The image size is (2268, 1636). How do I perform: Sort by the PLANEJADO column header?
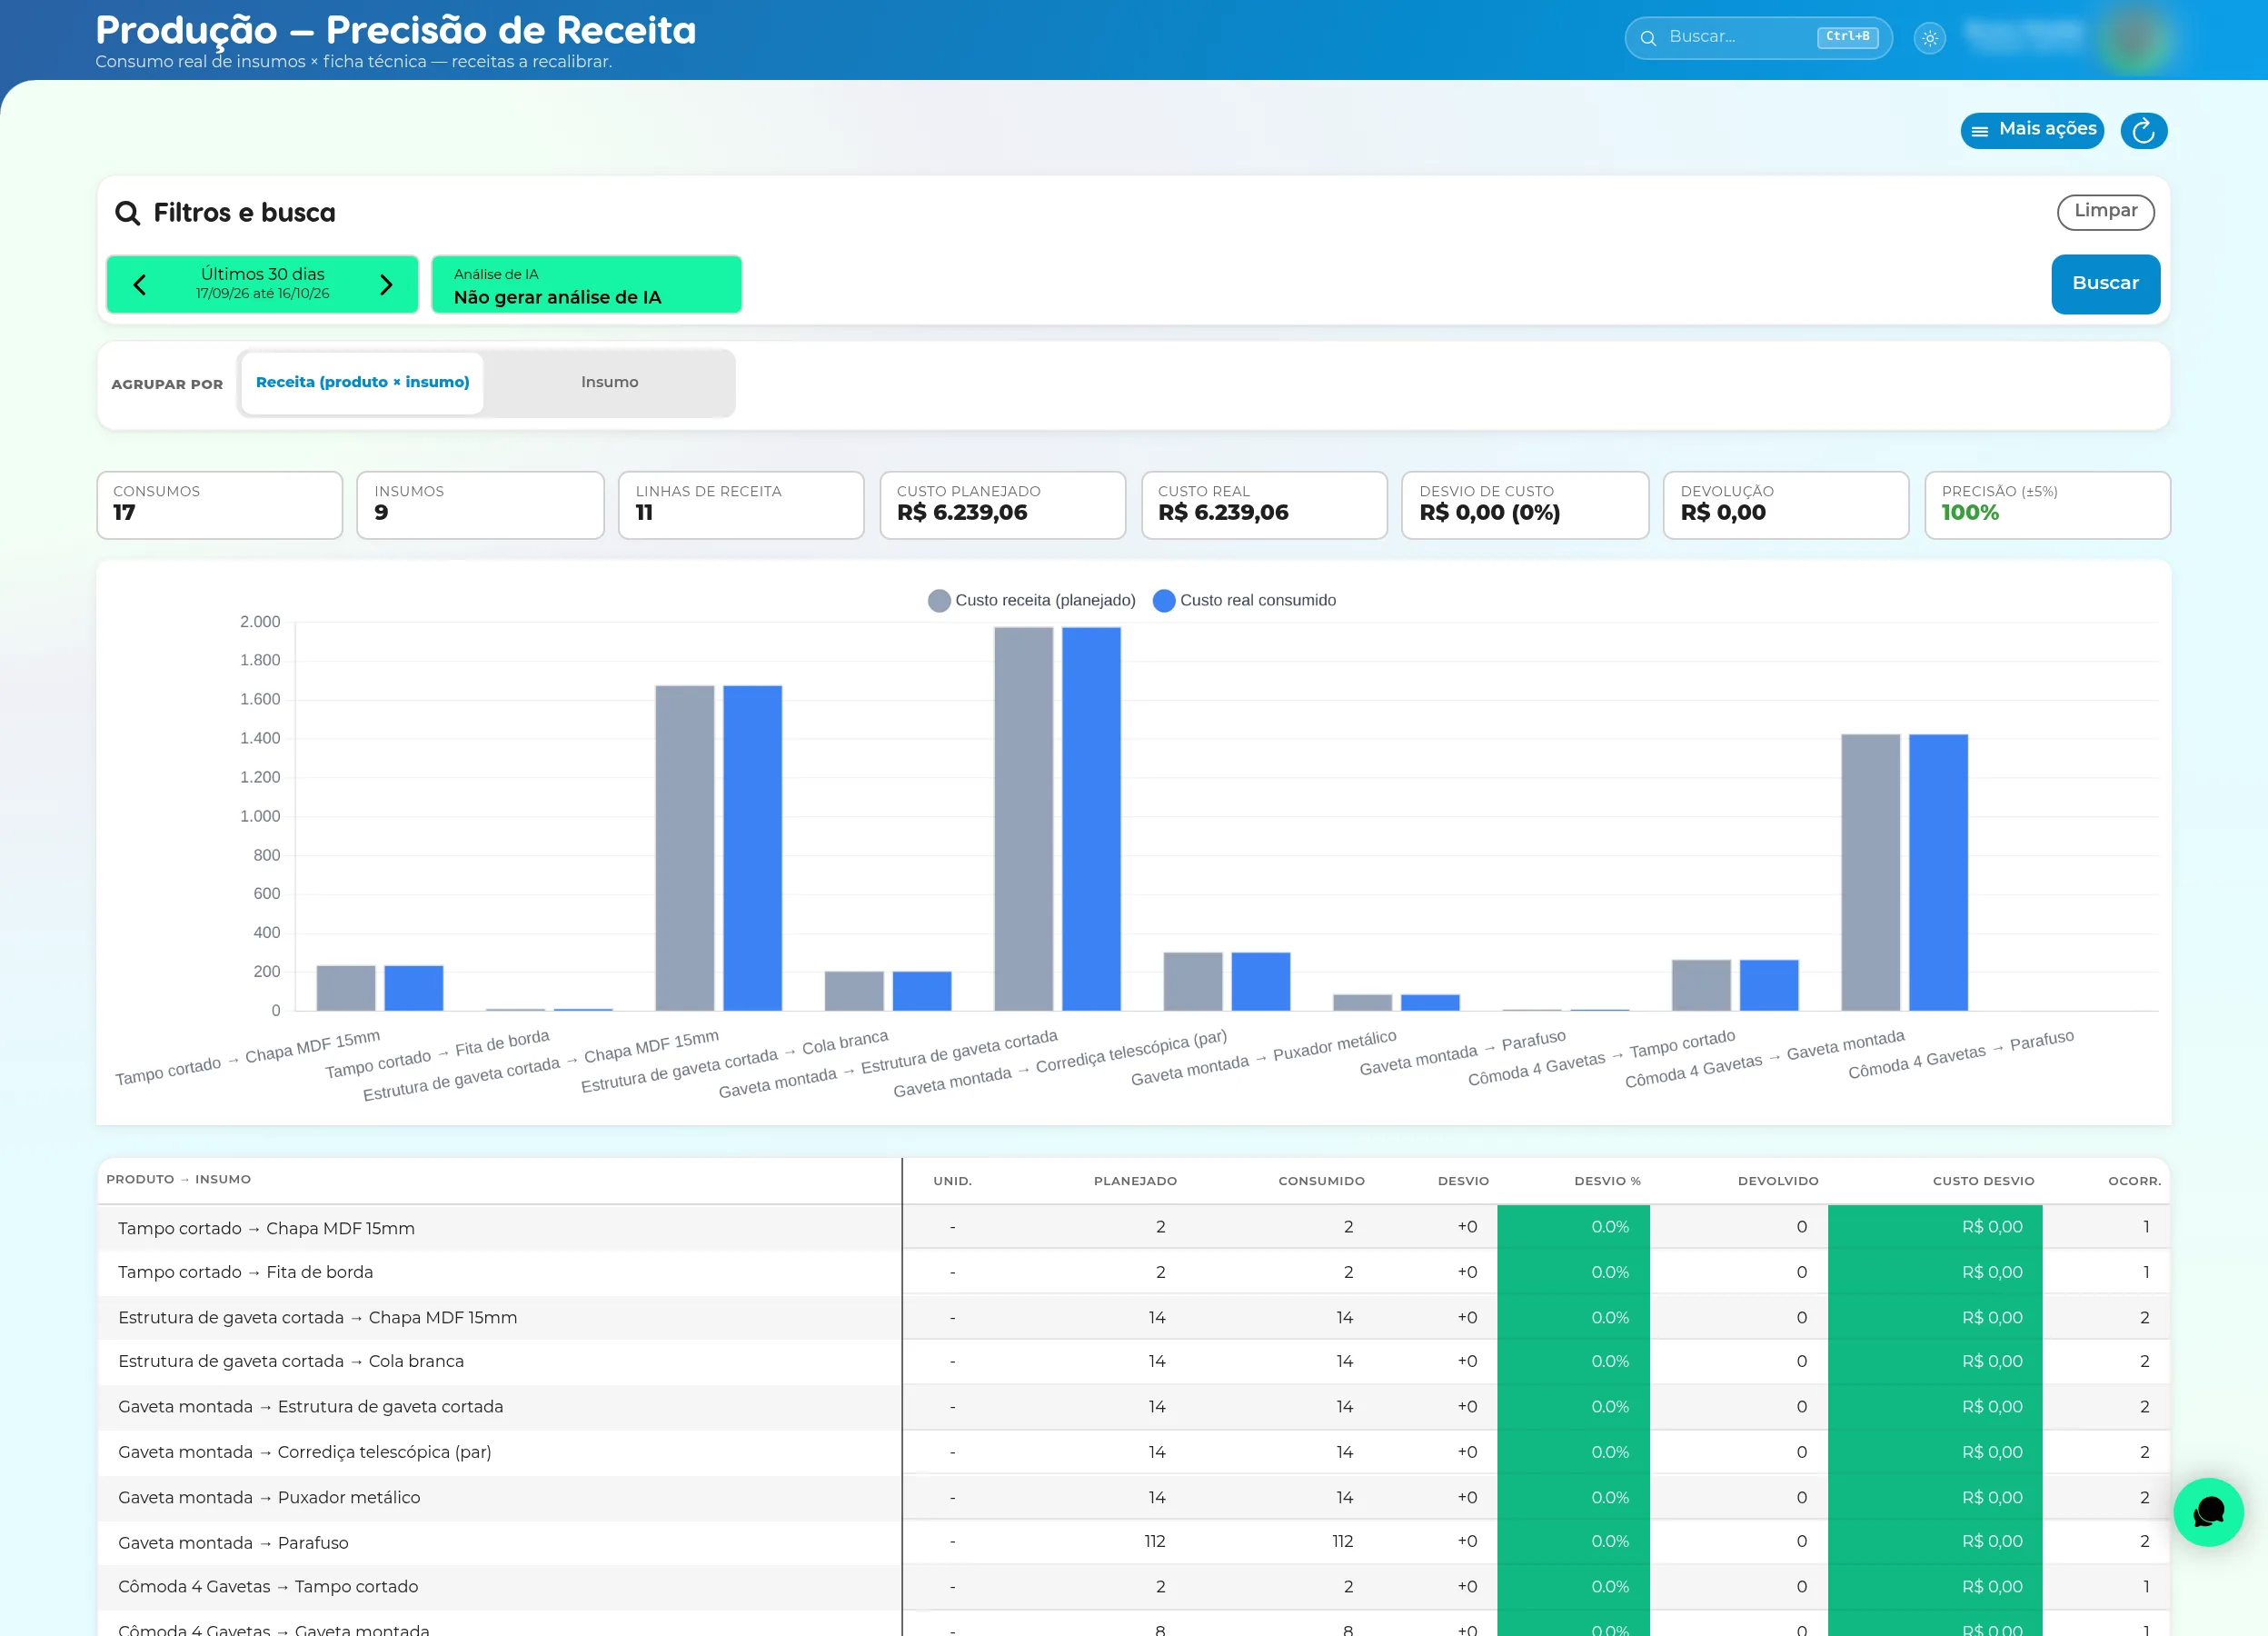1135,1181
